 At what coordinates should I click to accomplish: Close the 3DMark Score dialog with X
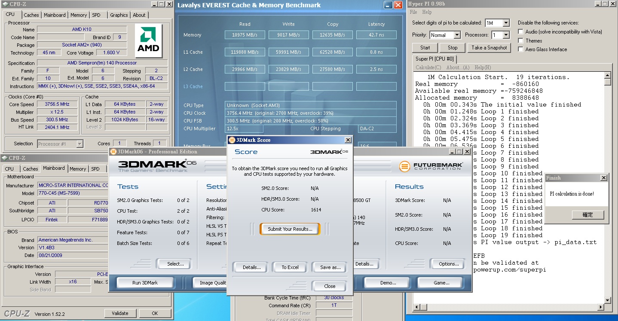348,140
